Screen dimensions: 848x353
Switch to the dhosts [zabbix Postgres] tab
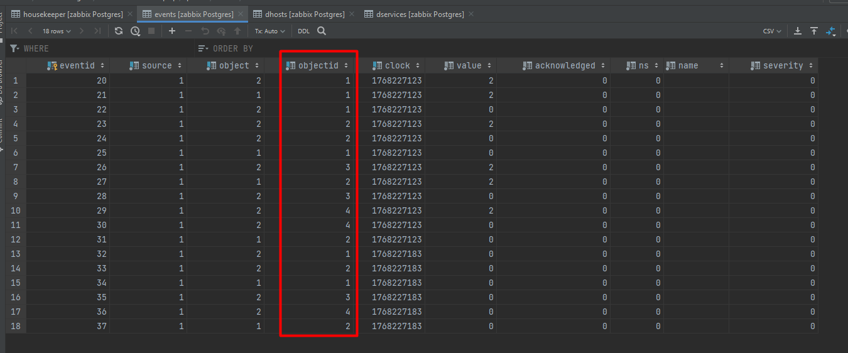tap(298, 14)
